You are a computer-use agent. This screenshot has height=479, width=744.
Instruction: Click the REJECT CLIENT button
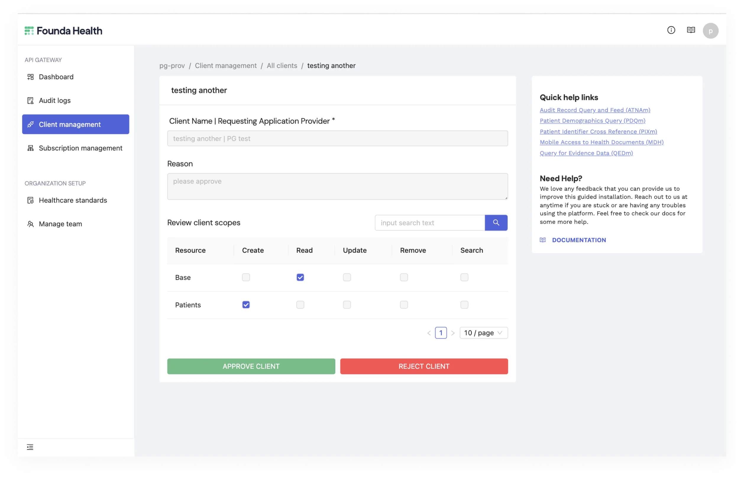[424, 366]
